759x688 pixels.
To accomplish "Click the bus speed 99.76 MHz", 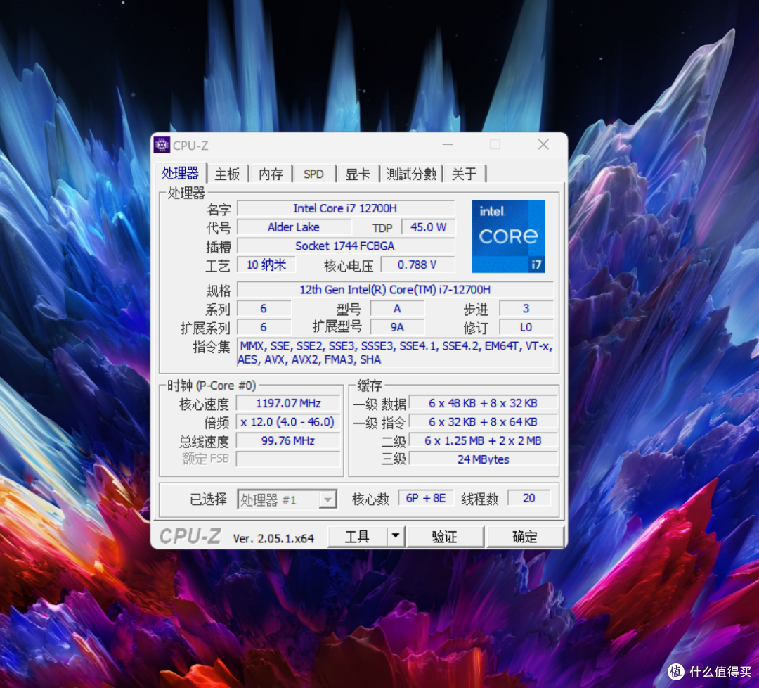I will tap(288, 440).
